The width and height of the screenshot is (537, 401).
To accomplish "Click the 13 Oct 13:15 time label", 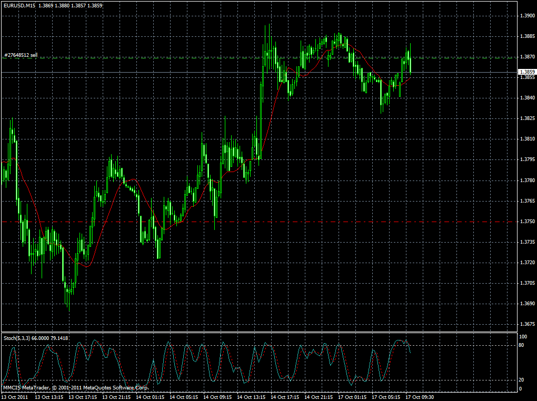I will click(49, 397).
